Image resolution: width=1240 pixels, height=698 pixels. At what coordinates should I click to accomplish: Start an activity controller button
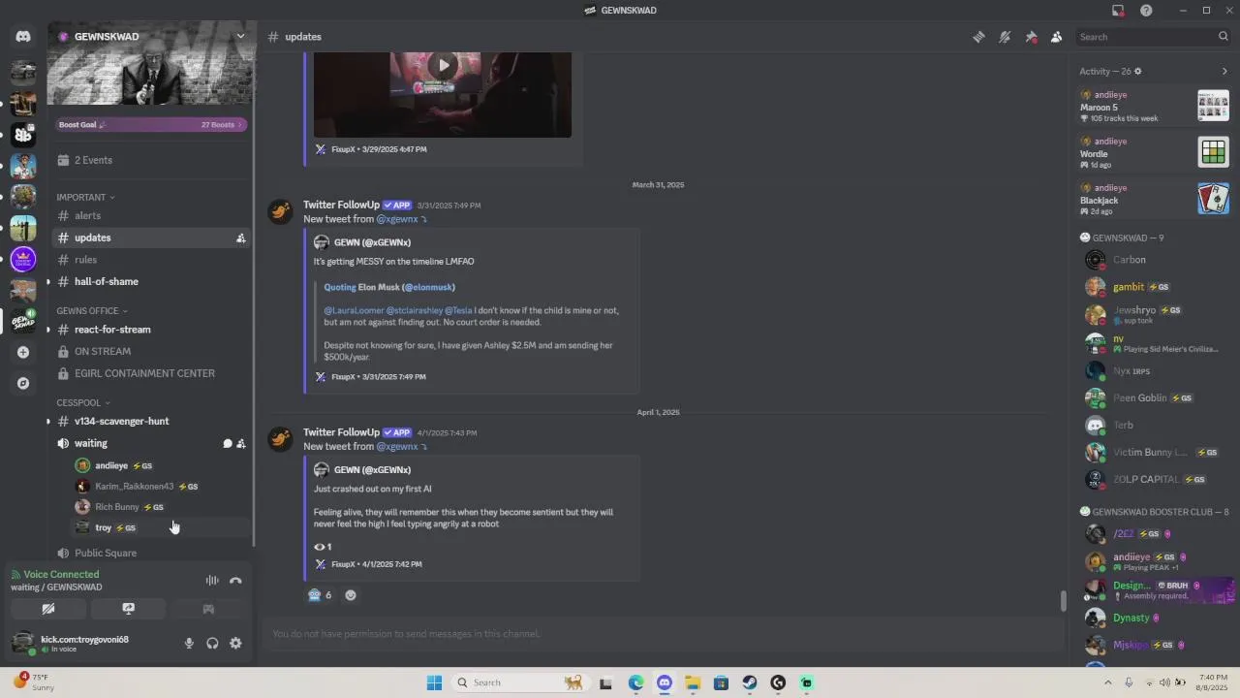coord(208,609)
